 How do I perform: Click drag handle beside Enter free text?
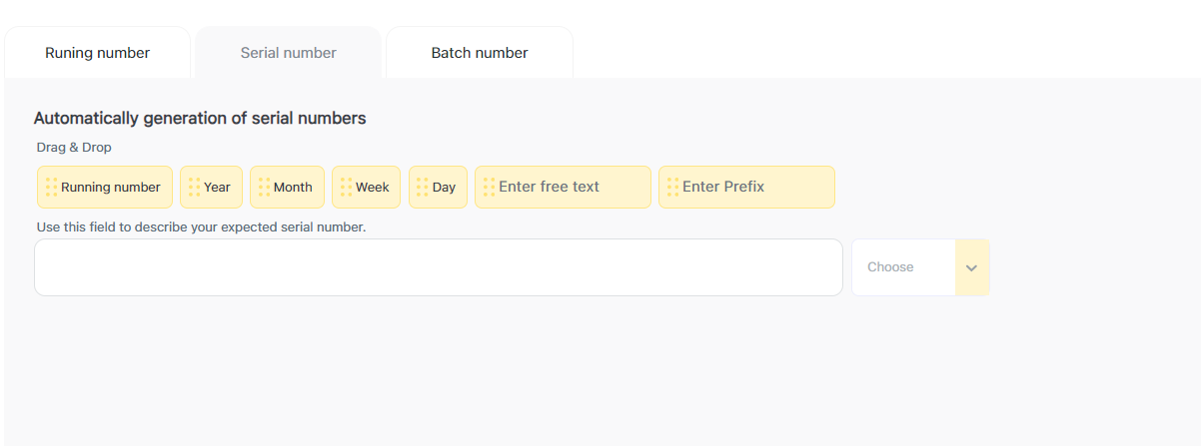point(489,187)
